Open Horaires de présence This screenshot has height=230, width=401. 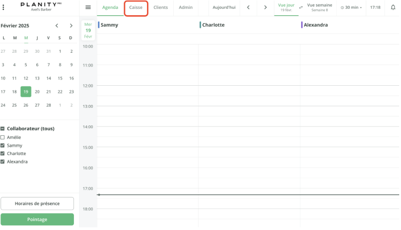point(37,204)
